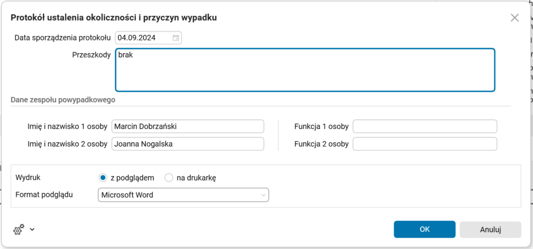Open the calendar picker for protocol date

(x=176, y=38)
